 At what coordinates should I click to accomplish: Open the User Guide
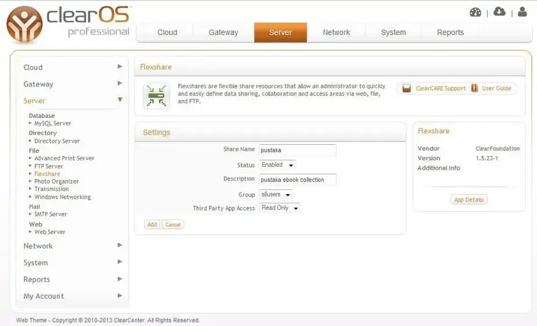(x=491, y=88)
